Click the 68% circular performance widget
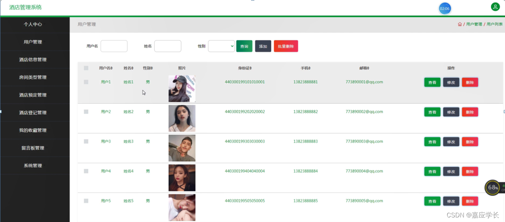Viewport: 505px width, 222px height. 493,188
